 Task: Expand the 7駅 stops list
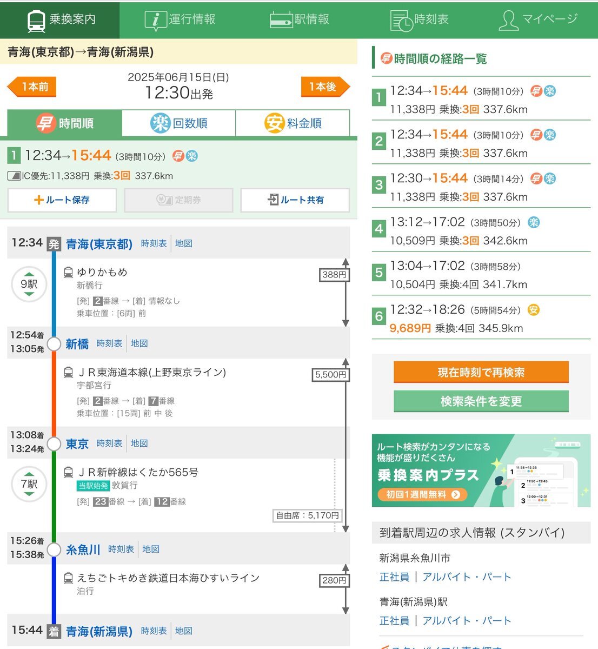coord(29,484)
